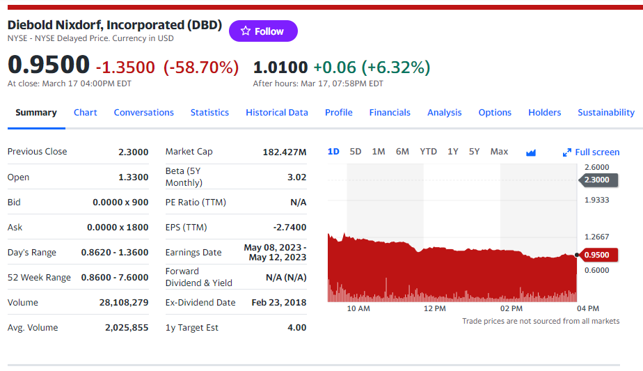Click the Forward Dividend & Yield label
The width and height of the screenshot is (643, 371).
pyautogui.click(x=199, y=277)
